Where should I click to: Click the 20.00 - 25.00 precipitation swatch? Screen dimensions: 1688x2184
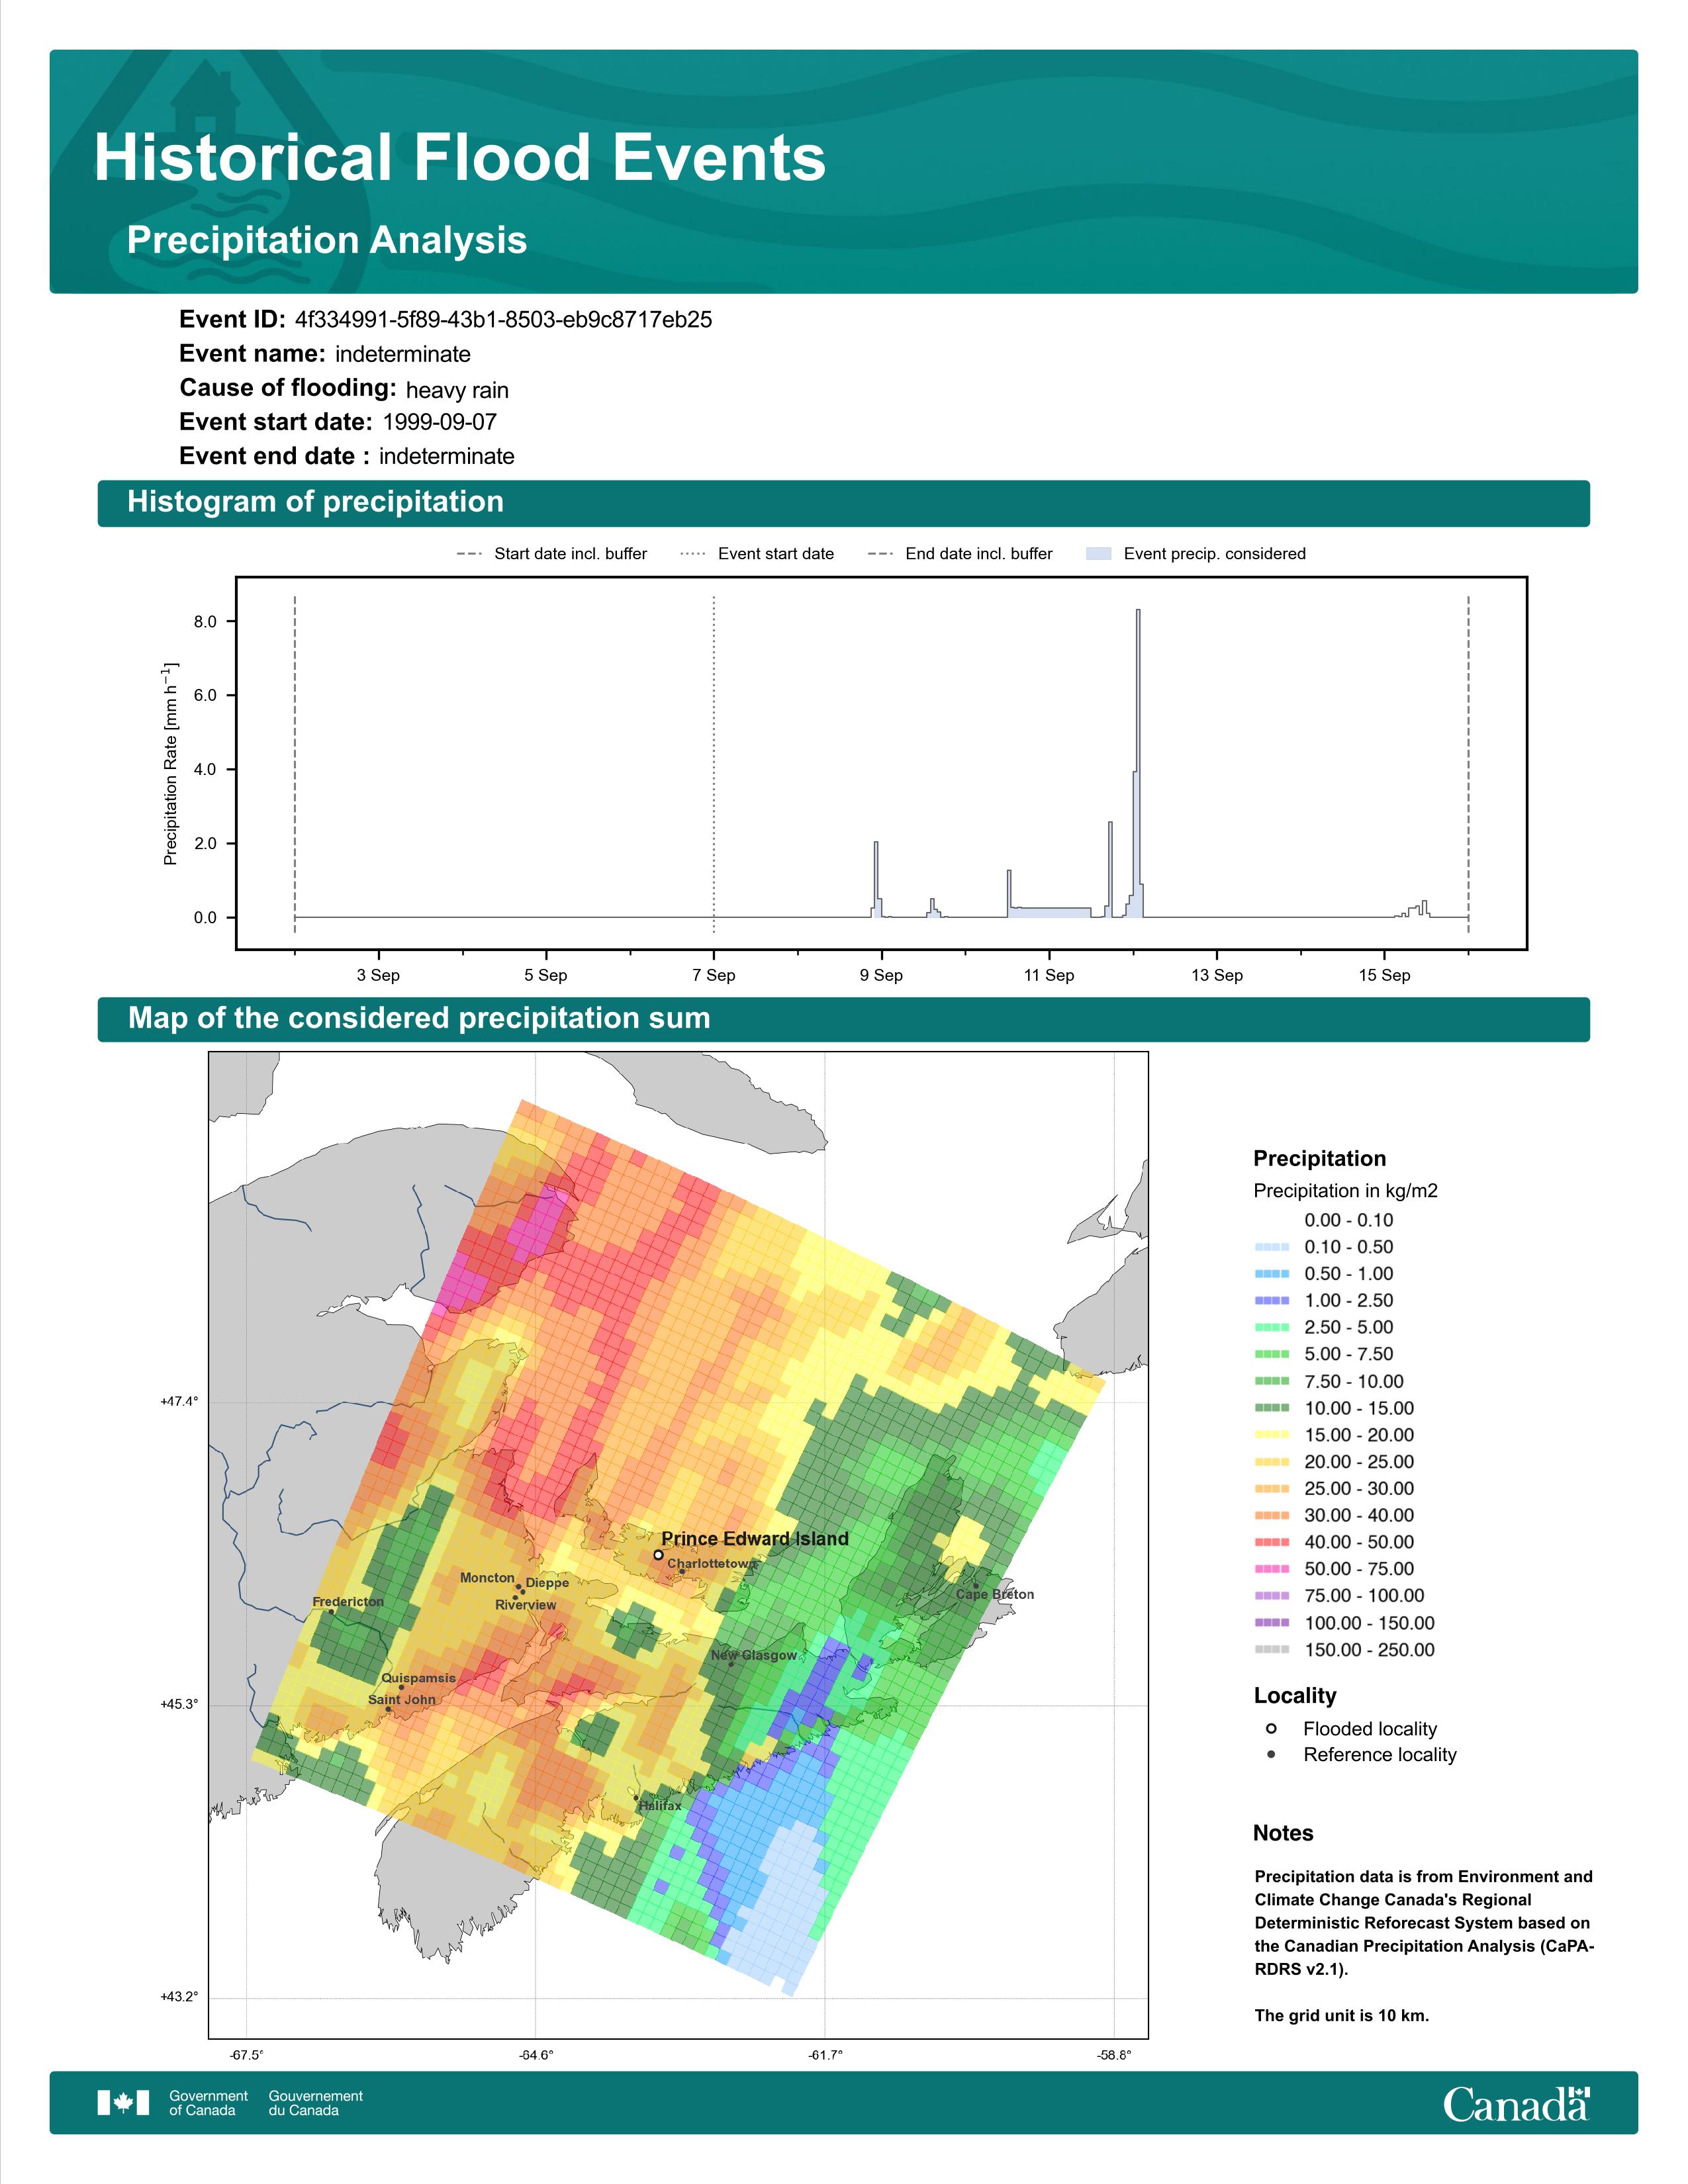1272,1462
